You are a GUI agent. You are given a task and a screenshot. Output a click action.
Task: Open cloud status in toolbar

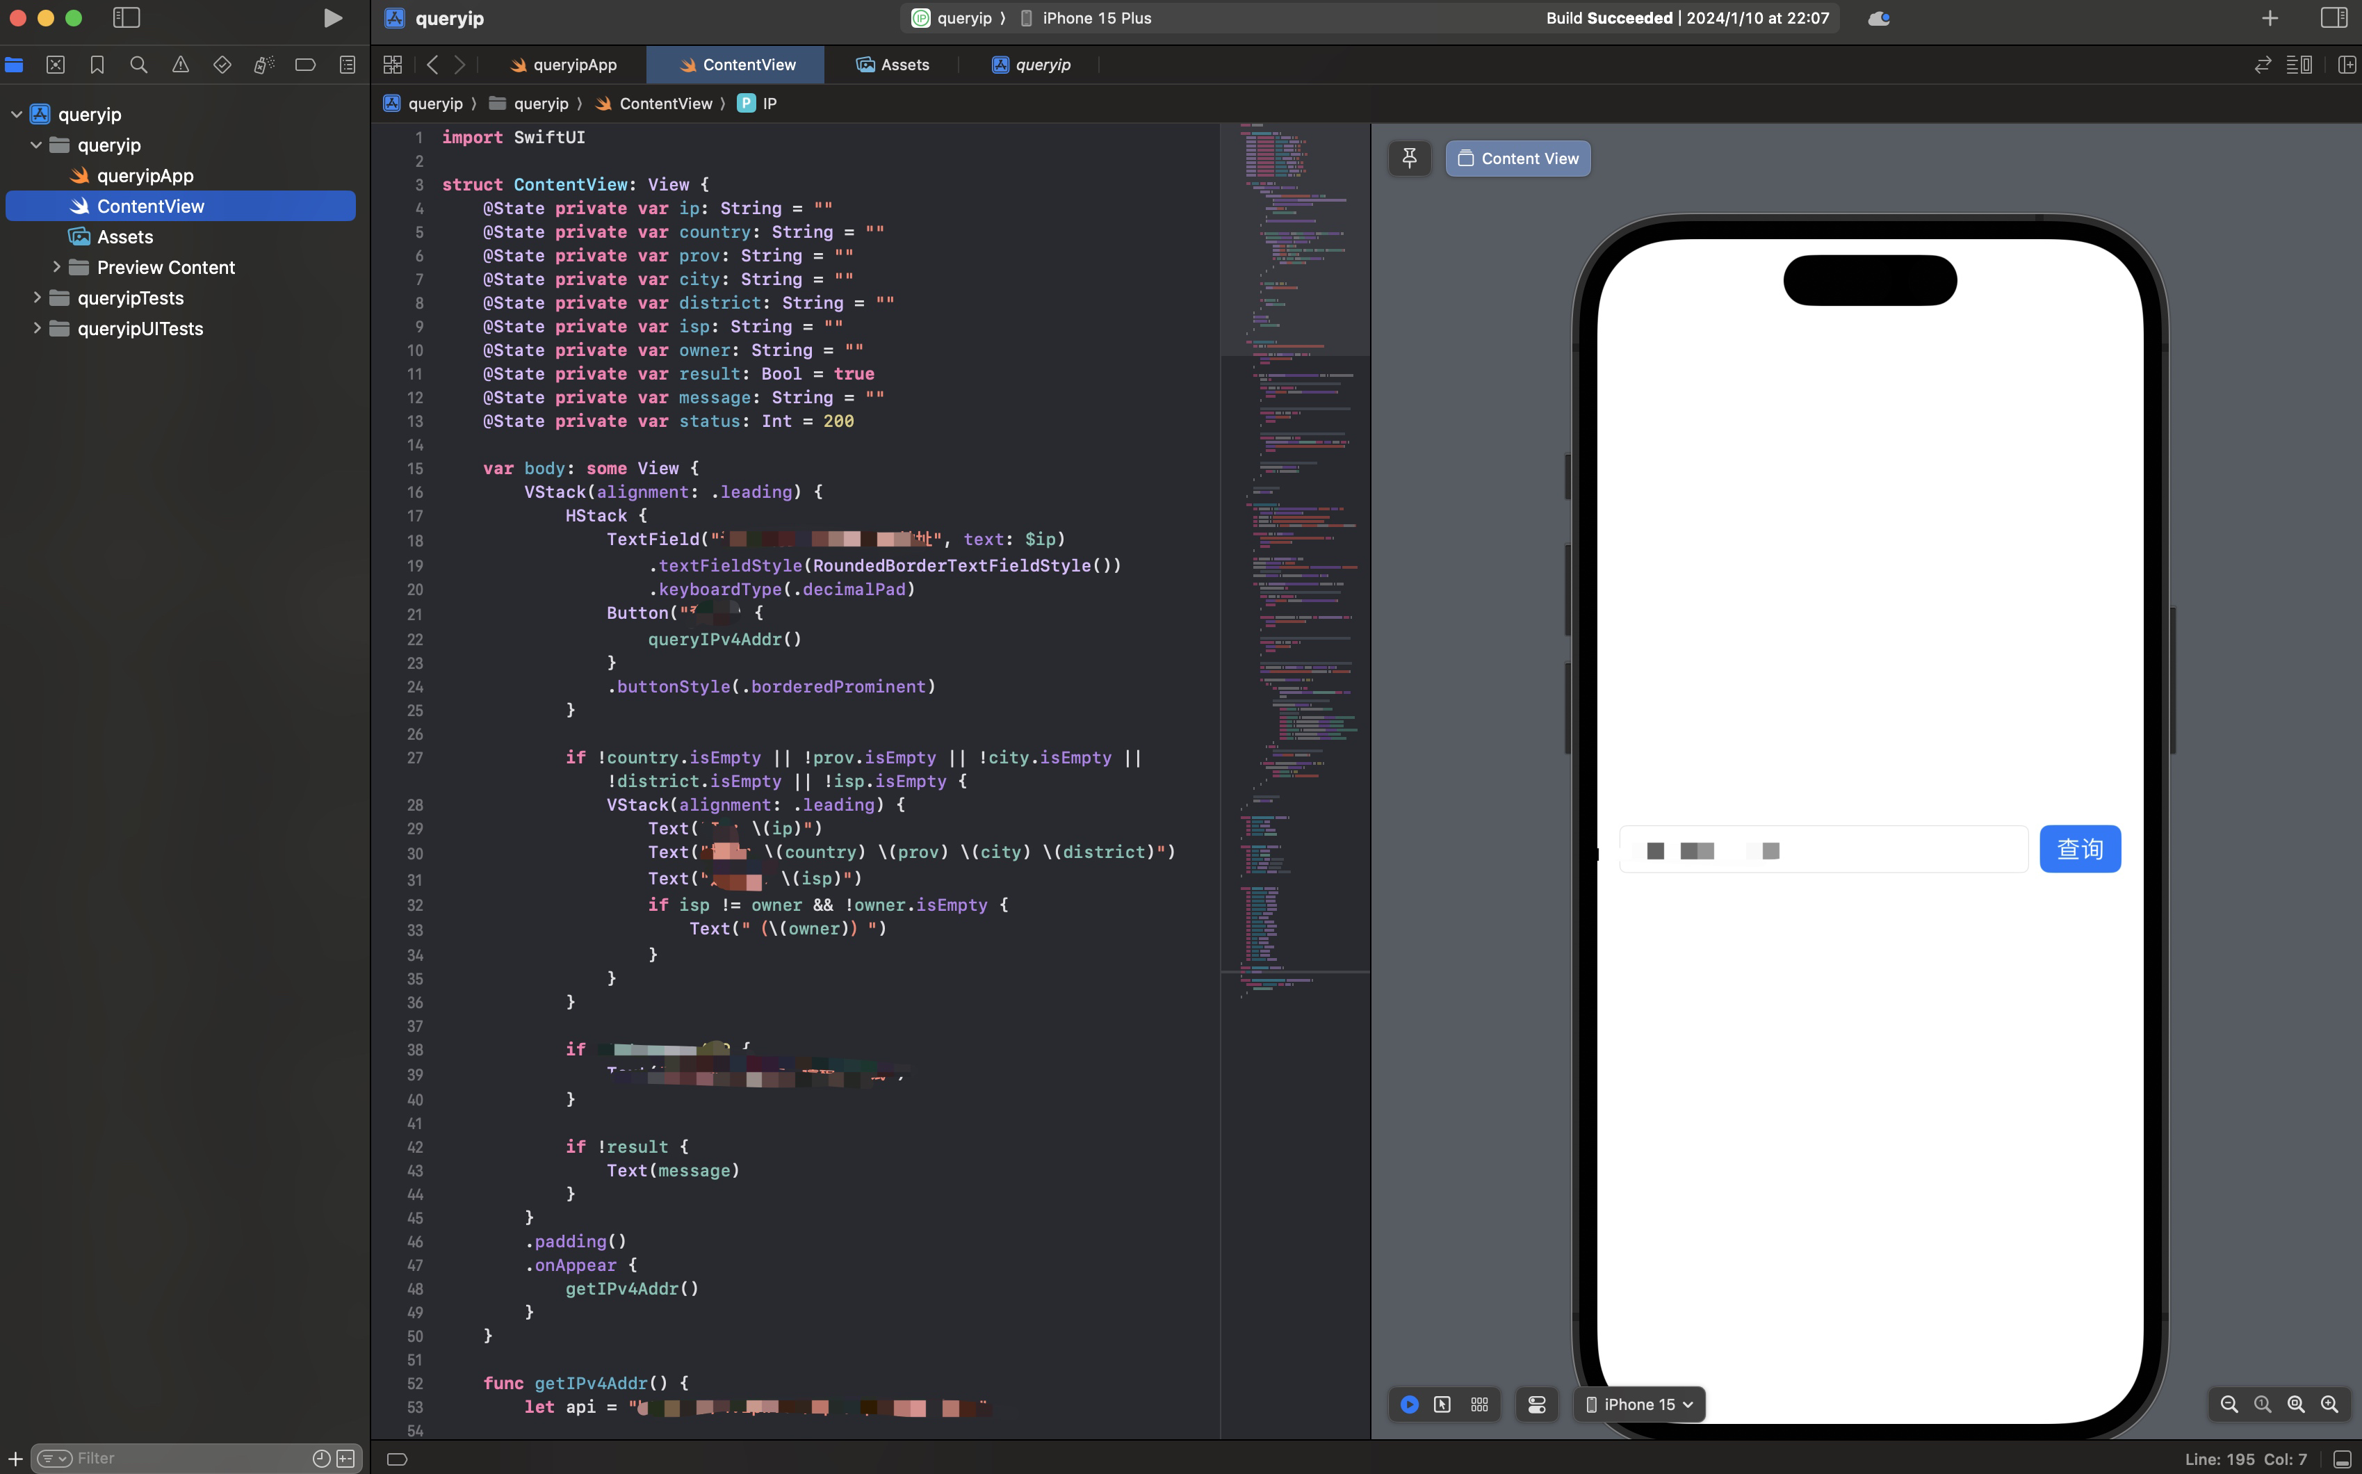(x=1879, y=17)
